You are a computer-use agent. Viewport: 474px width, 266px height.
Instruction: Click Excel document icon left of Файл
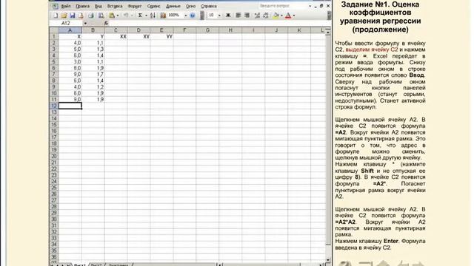[55, 6]
